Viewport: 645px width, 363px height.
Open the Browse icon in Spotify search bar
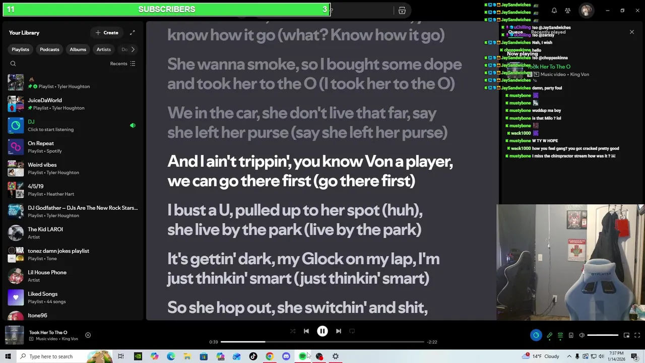click(402, 11)
